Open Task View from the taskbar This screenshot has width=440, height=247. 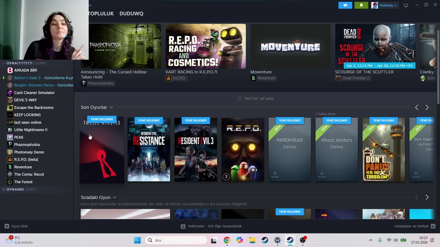click(214, 240)
